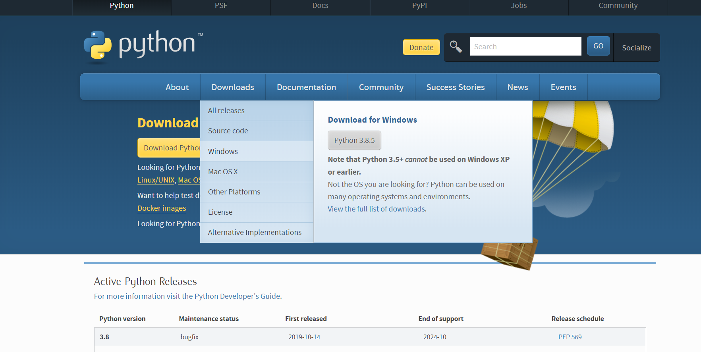
Task: Open the Socialize menu
Action: click(x=637, y=48)
